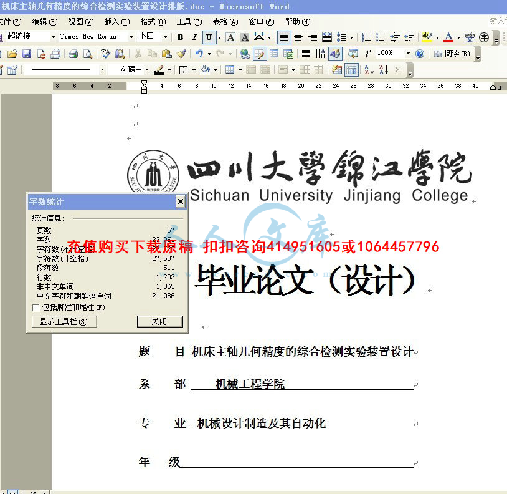Click the numbered list icon

[x=366, y=37]
